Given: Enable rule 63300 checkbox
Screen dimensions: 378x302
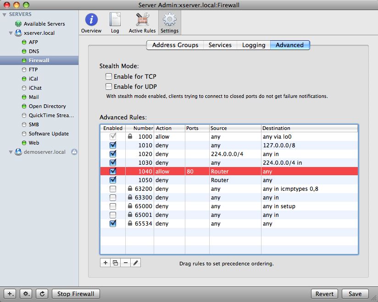Looking at the screenshot, I should coord(113,197).
